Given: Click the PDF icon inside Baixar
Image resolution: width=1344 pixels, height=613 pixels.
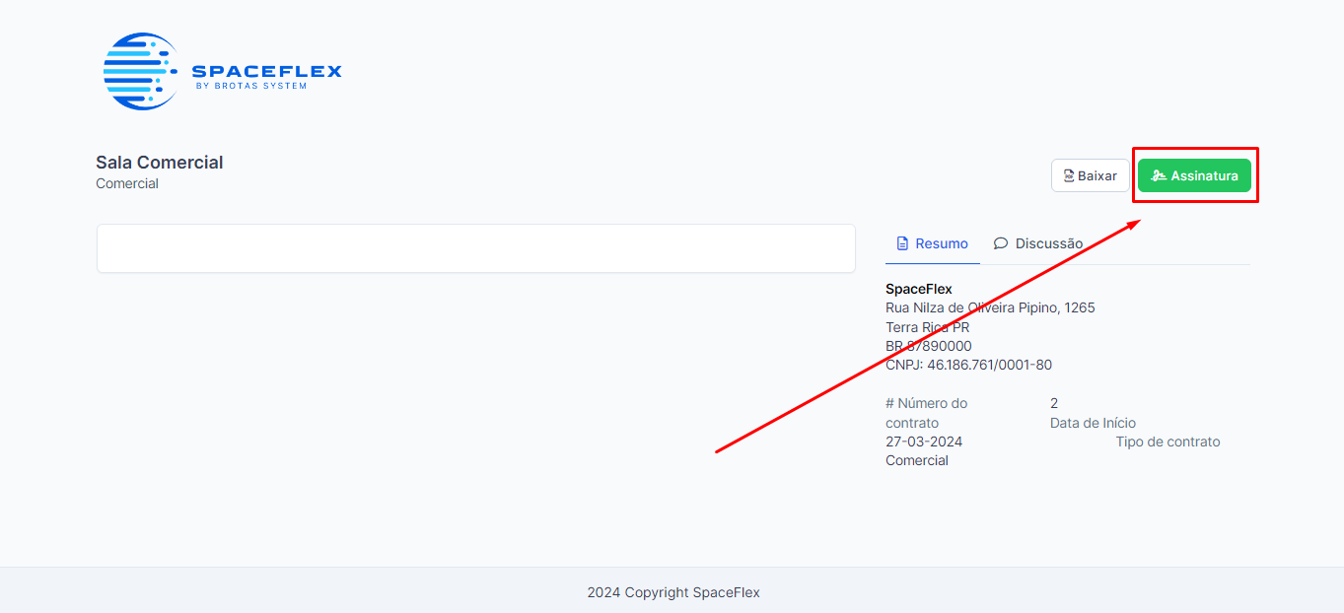Looking at the screenshot, I should tap(1068, 176).
